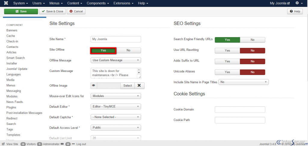
Task: Open Redirect in component sidebar
Action: [x=12, y=119]
